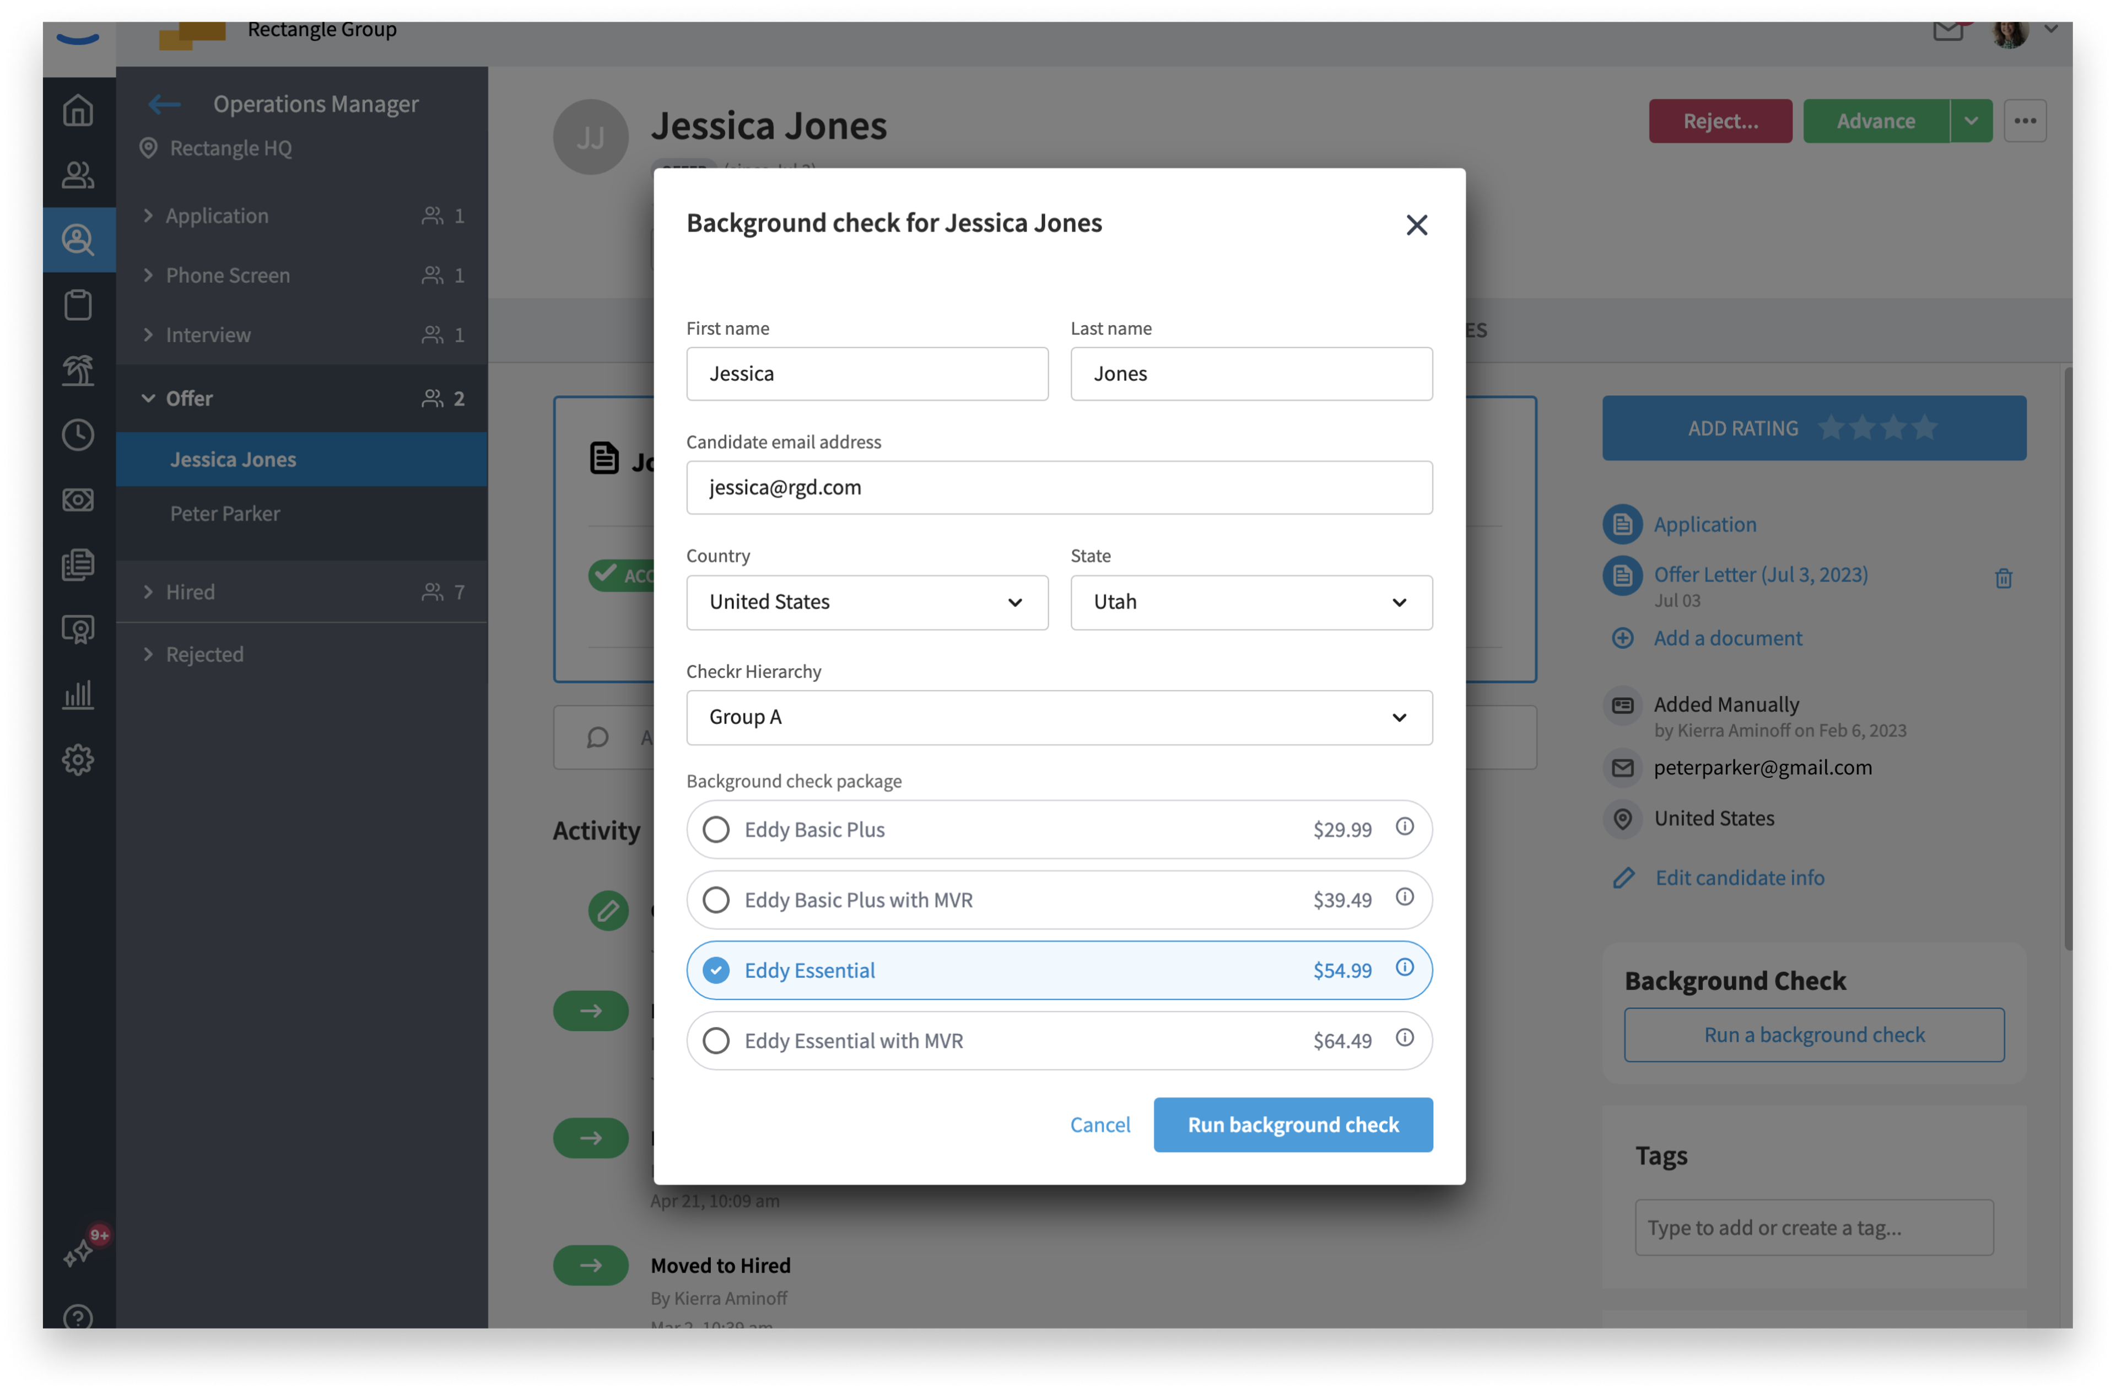This screenshot has width=2116, height=1393.
Task: Open the Training certificate icon in sidebar
Action: click(78, 629)
